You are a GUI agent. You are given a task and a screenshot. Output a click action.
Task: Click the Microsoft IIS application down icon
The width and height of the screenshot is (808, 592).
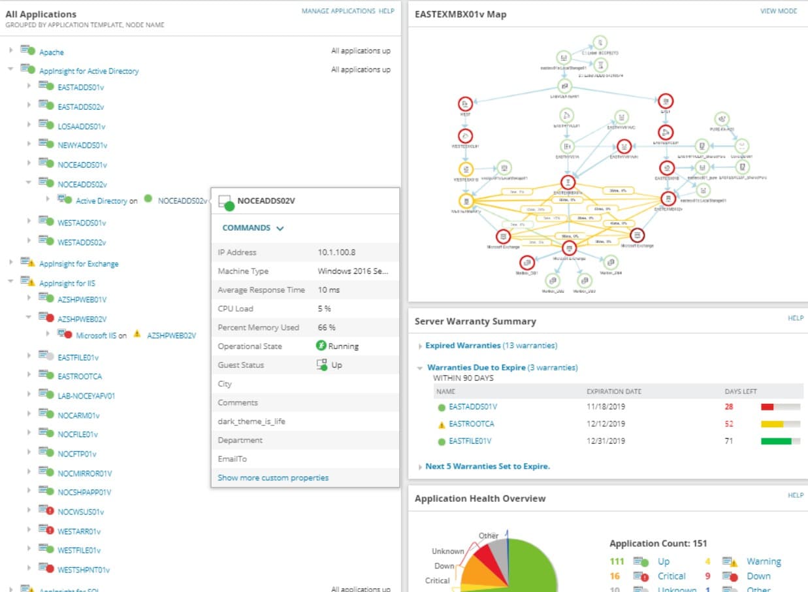coord(65,335)
